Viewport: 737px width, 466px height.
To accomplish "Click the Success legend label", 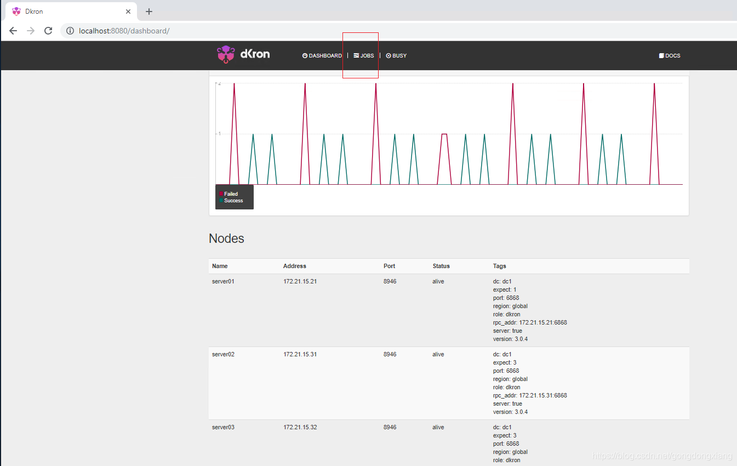I will [233, 201].
